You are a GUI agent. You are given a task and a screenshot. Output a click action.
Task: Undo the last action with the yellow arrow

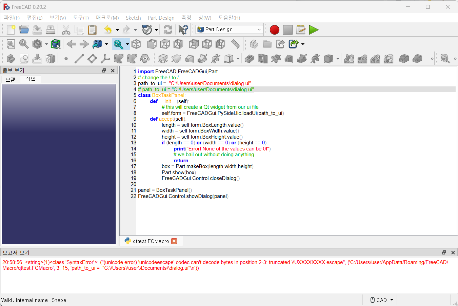point(108,30)
